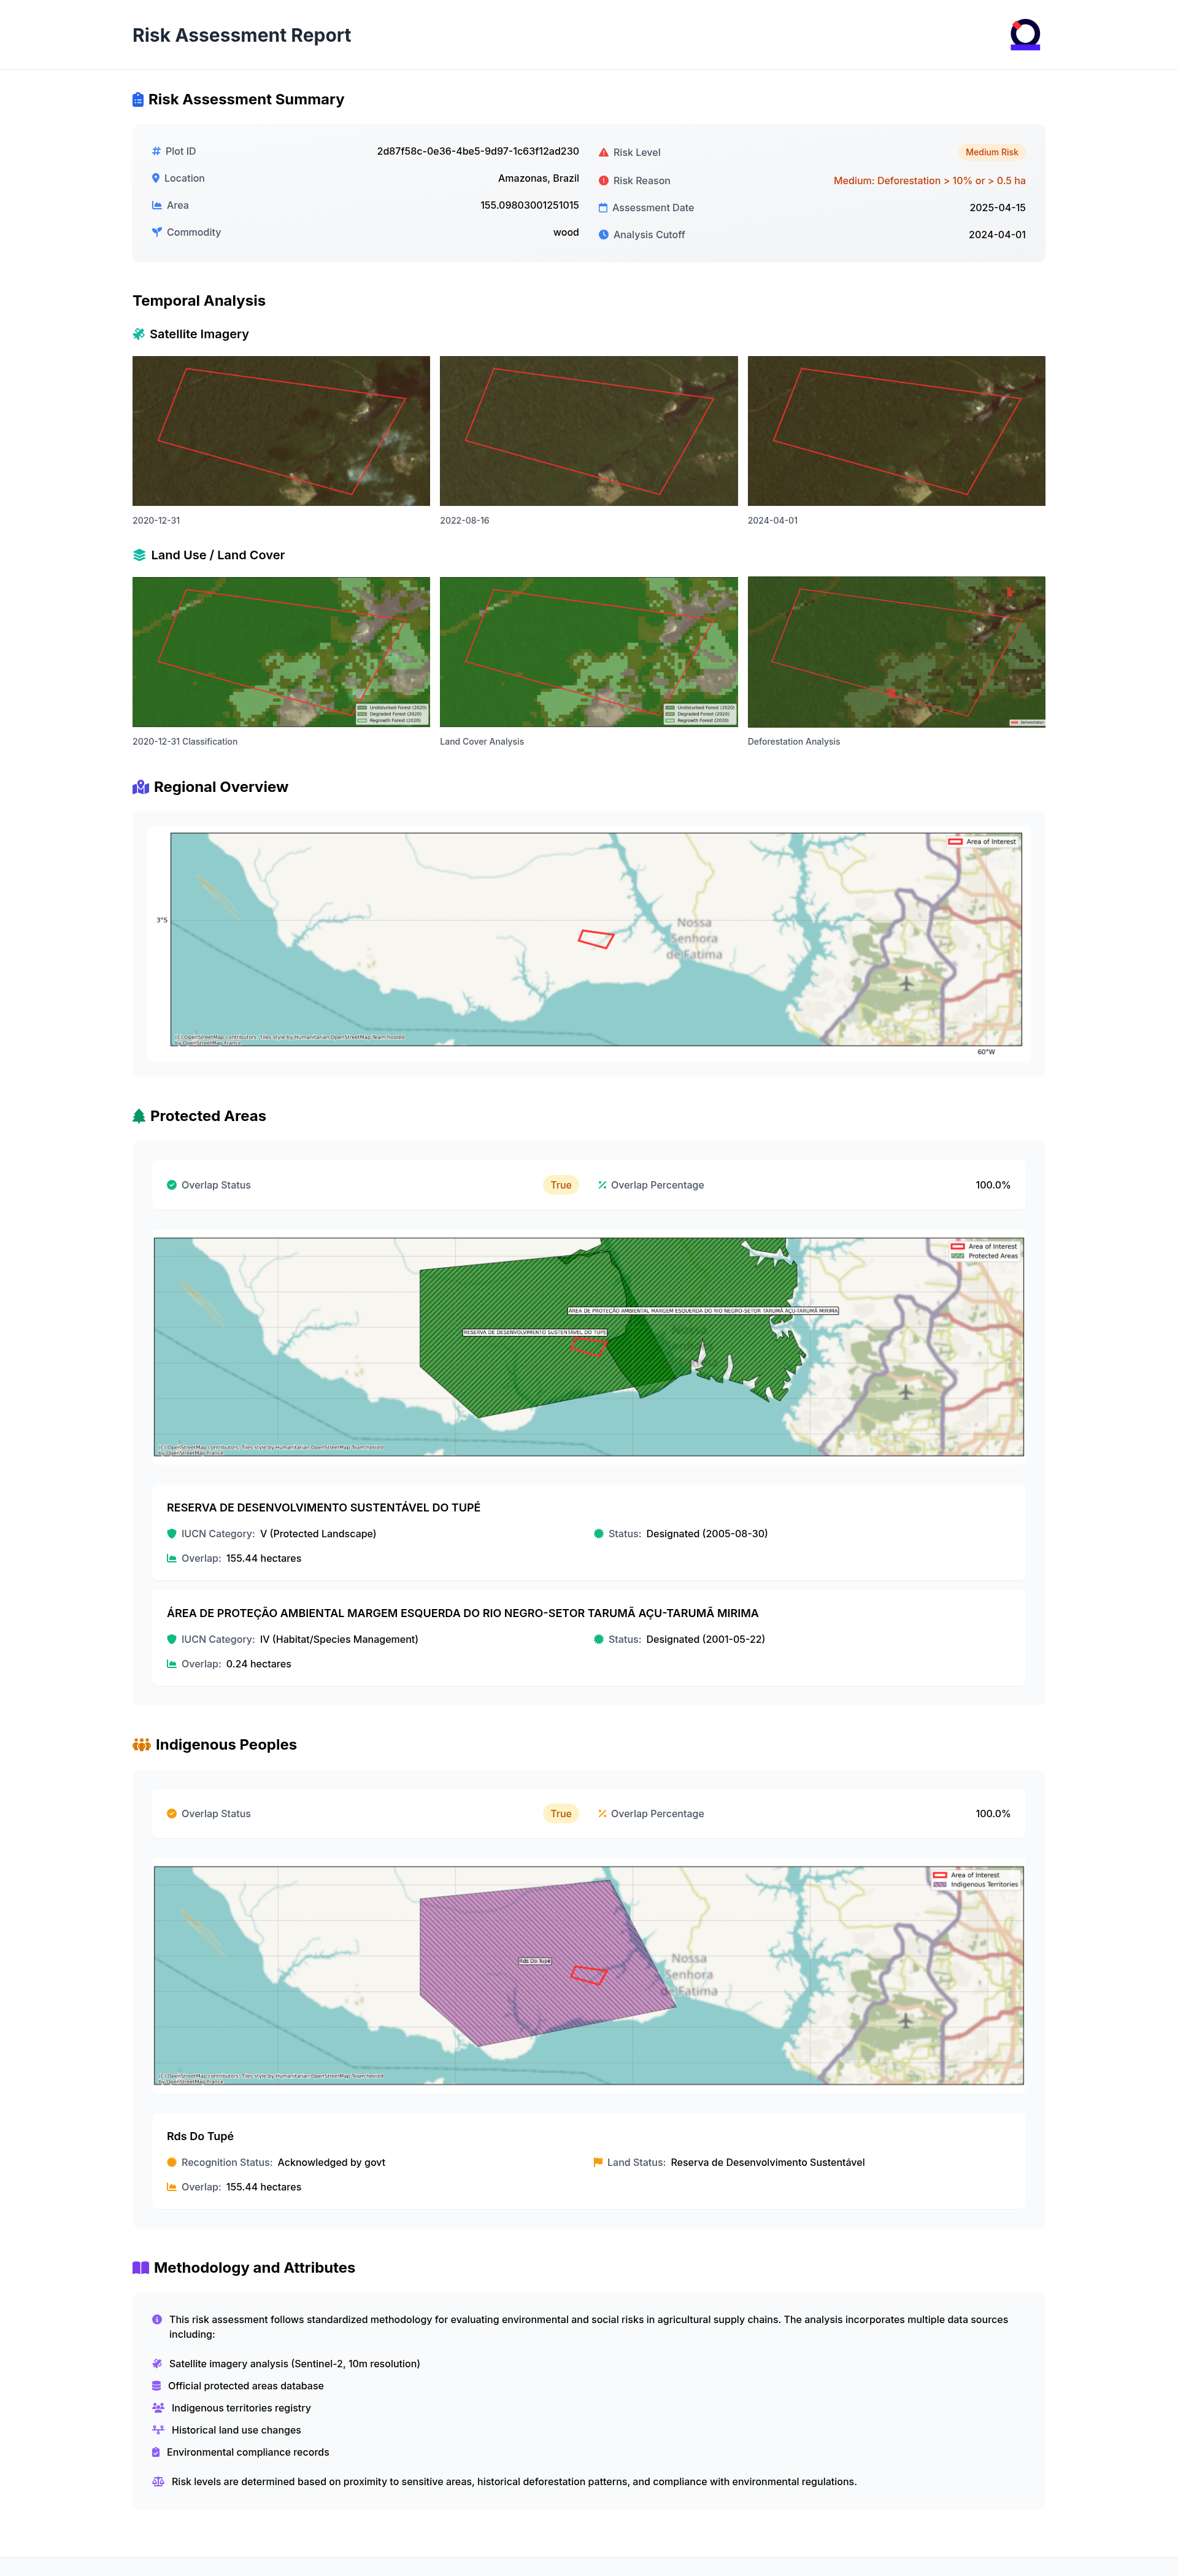This screenshot has height=2576, width=1178.
Task: Click the layers icon beside Land Use / Land Cover
Action: [x=139, y=555]
